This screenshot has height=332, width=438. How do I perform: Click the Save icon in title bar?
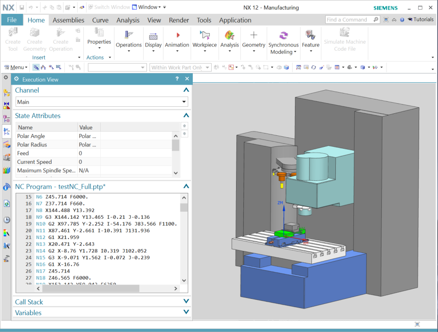click(22, 7)
